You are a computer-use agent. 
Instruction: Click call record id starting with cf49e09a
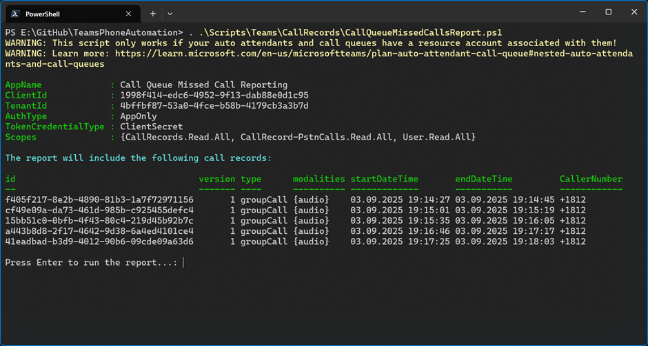pos(99,210)
